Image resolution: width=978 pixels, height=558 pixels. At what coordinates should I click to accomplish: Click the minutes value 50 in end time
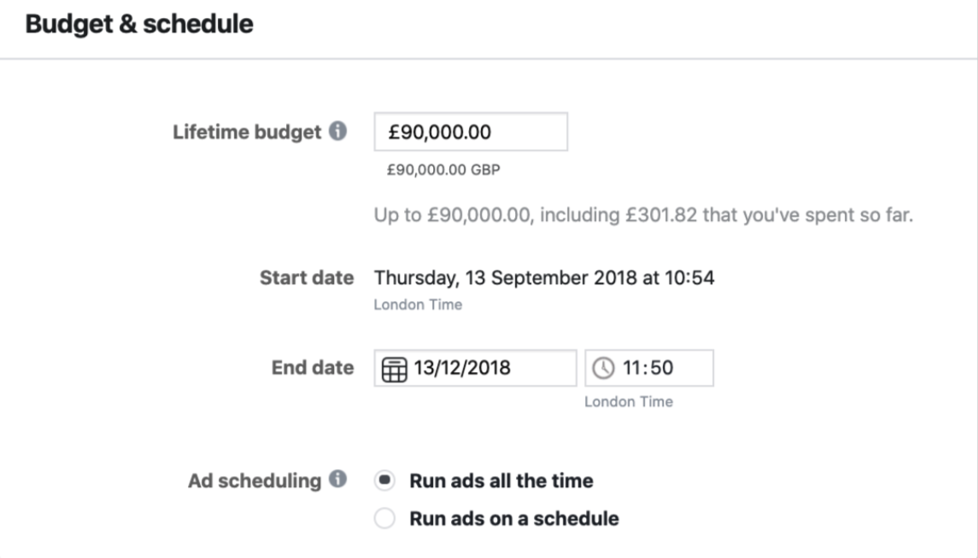pyautogui.click(x=662, y=369)
